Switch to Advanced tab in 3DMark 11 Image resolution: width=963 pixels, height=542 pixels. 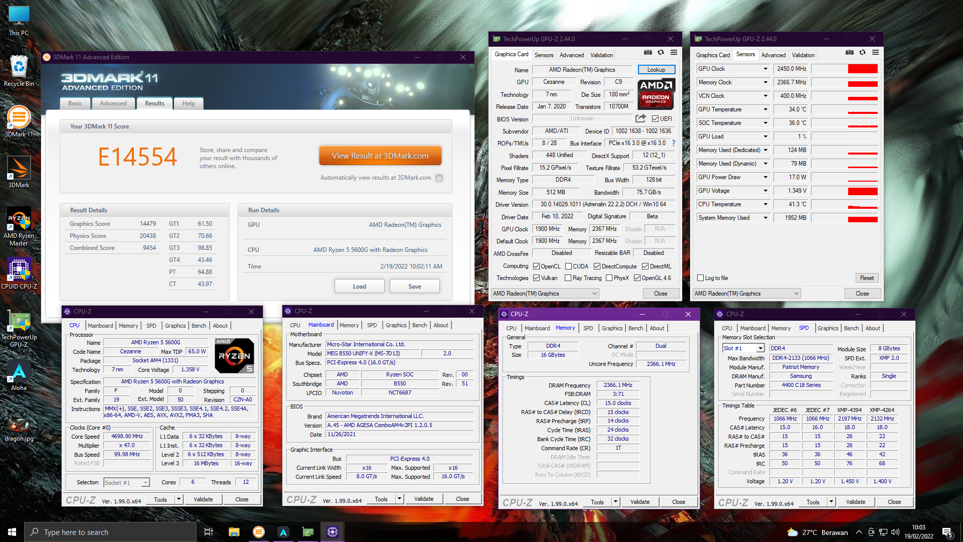(x=113, y=103)
